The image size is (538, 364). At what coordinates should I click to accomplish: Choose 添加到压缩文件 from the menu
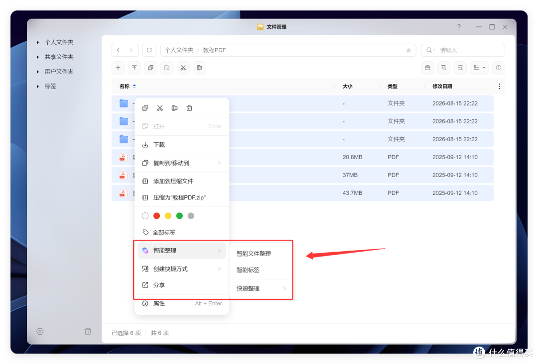coord(182,181)
